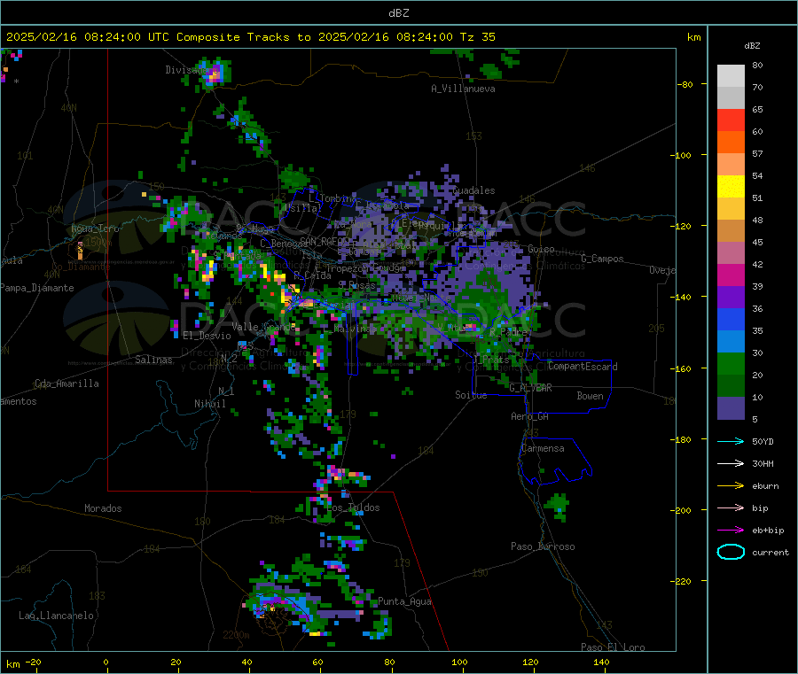Image resolution: width=798 pixels, height=674 pixels.
Task: Click the '-80' tick on vertical axis
Action: click(x=685, y=84)
